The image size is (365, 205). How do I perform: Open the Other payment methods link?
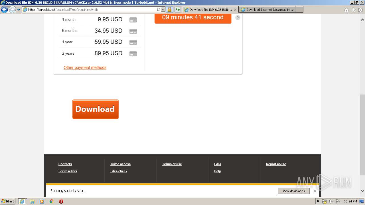(x=85, y=67)
